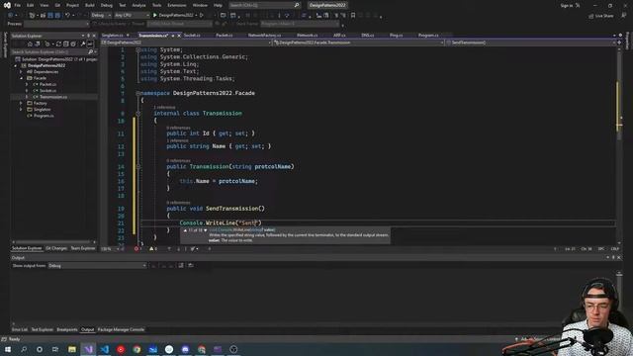The image size is (633, 356).
Task: Expand the Packet.cs node arrow
Action: click(x=27, y=84)
